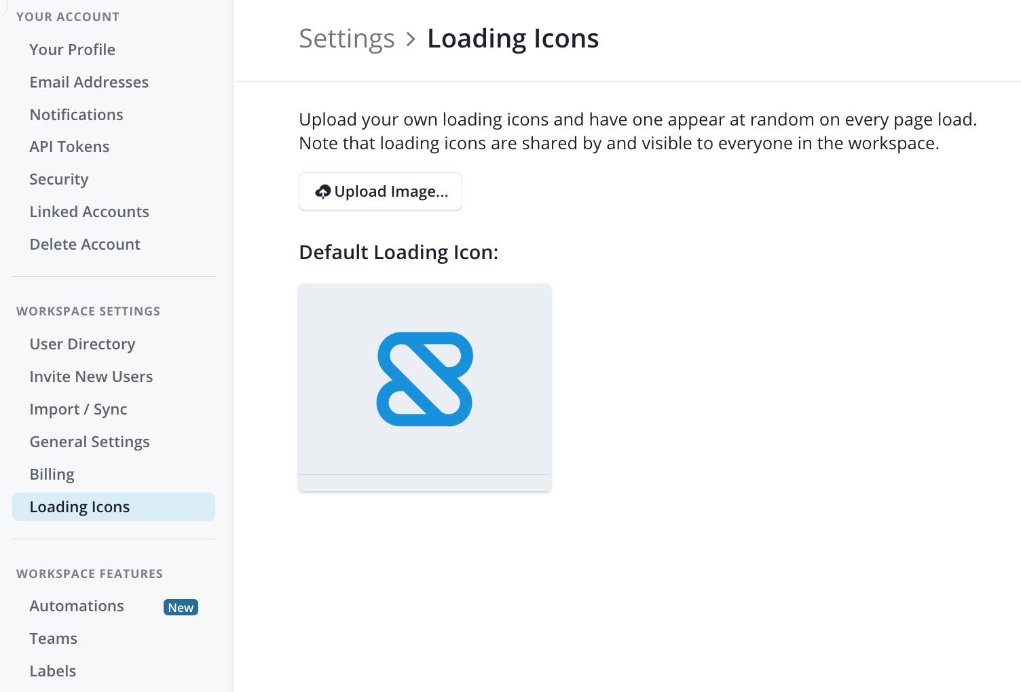Open Import / Sync settings
The image size is (1021, 692).
pos(78,409)
